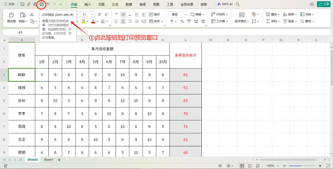Click the increase indent icon
Screen dimensions: 333x169
click(144, 14)
